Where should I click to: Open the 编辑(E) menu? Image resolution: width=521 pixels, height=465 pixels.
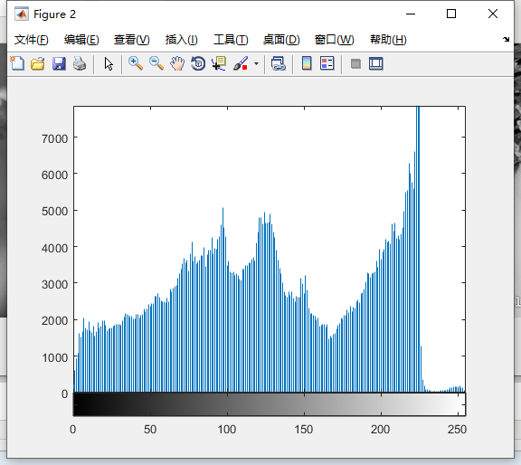pos(81,40)
